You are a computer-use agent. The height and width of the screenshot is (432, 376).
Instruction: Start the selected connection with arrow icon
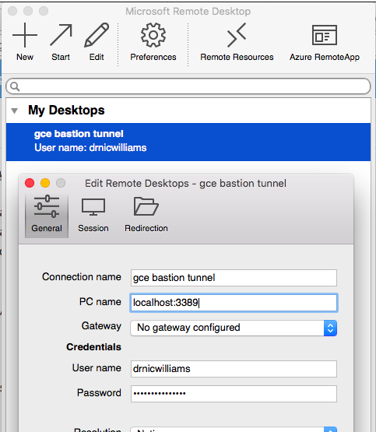pyautogui.click(x=61, y=35)
